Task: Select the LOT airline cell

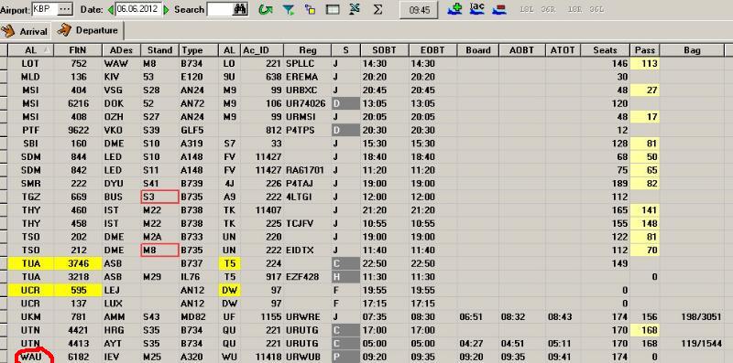Action: pyautogui.click(x=31, y=63)
